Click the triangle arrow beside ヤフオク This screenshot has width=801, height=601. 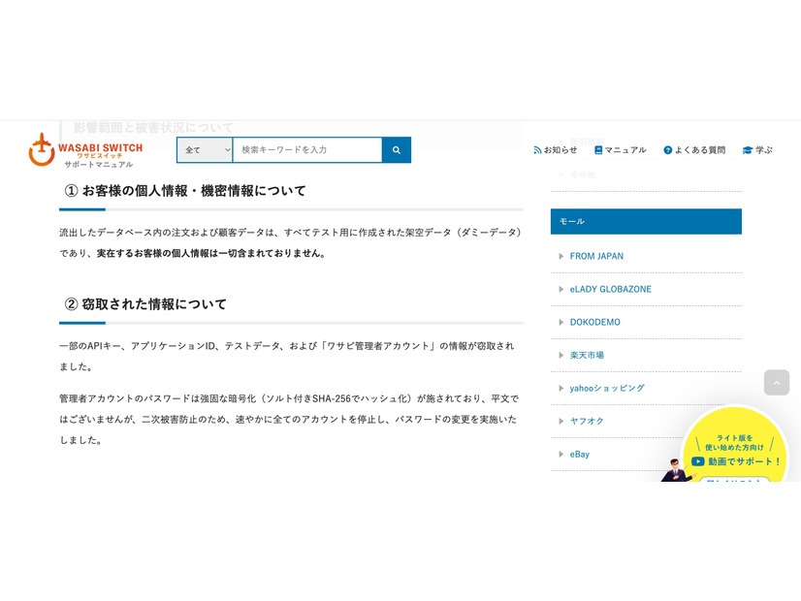(561, 422)
